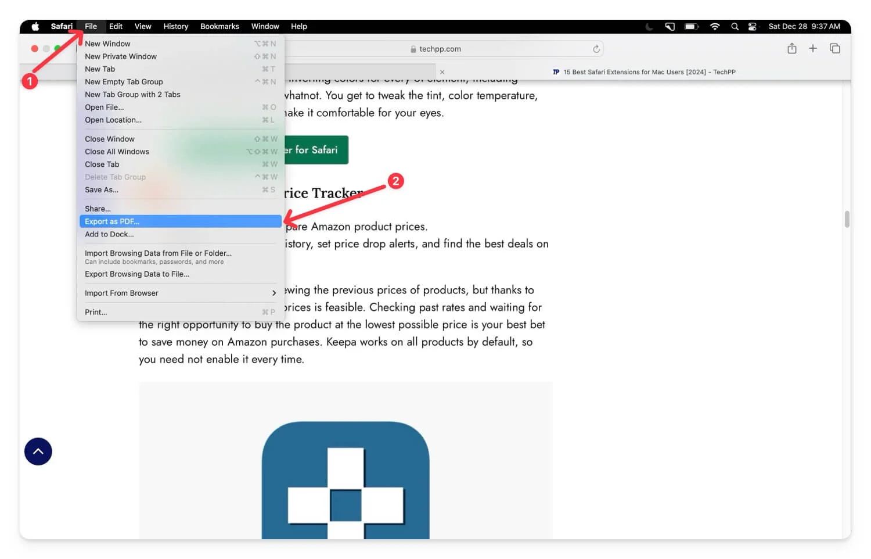The height and width of the screenshot is (559, 871).
Task: Choose Print…
Action: (x=181, y=312)
